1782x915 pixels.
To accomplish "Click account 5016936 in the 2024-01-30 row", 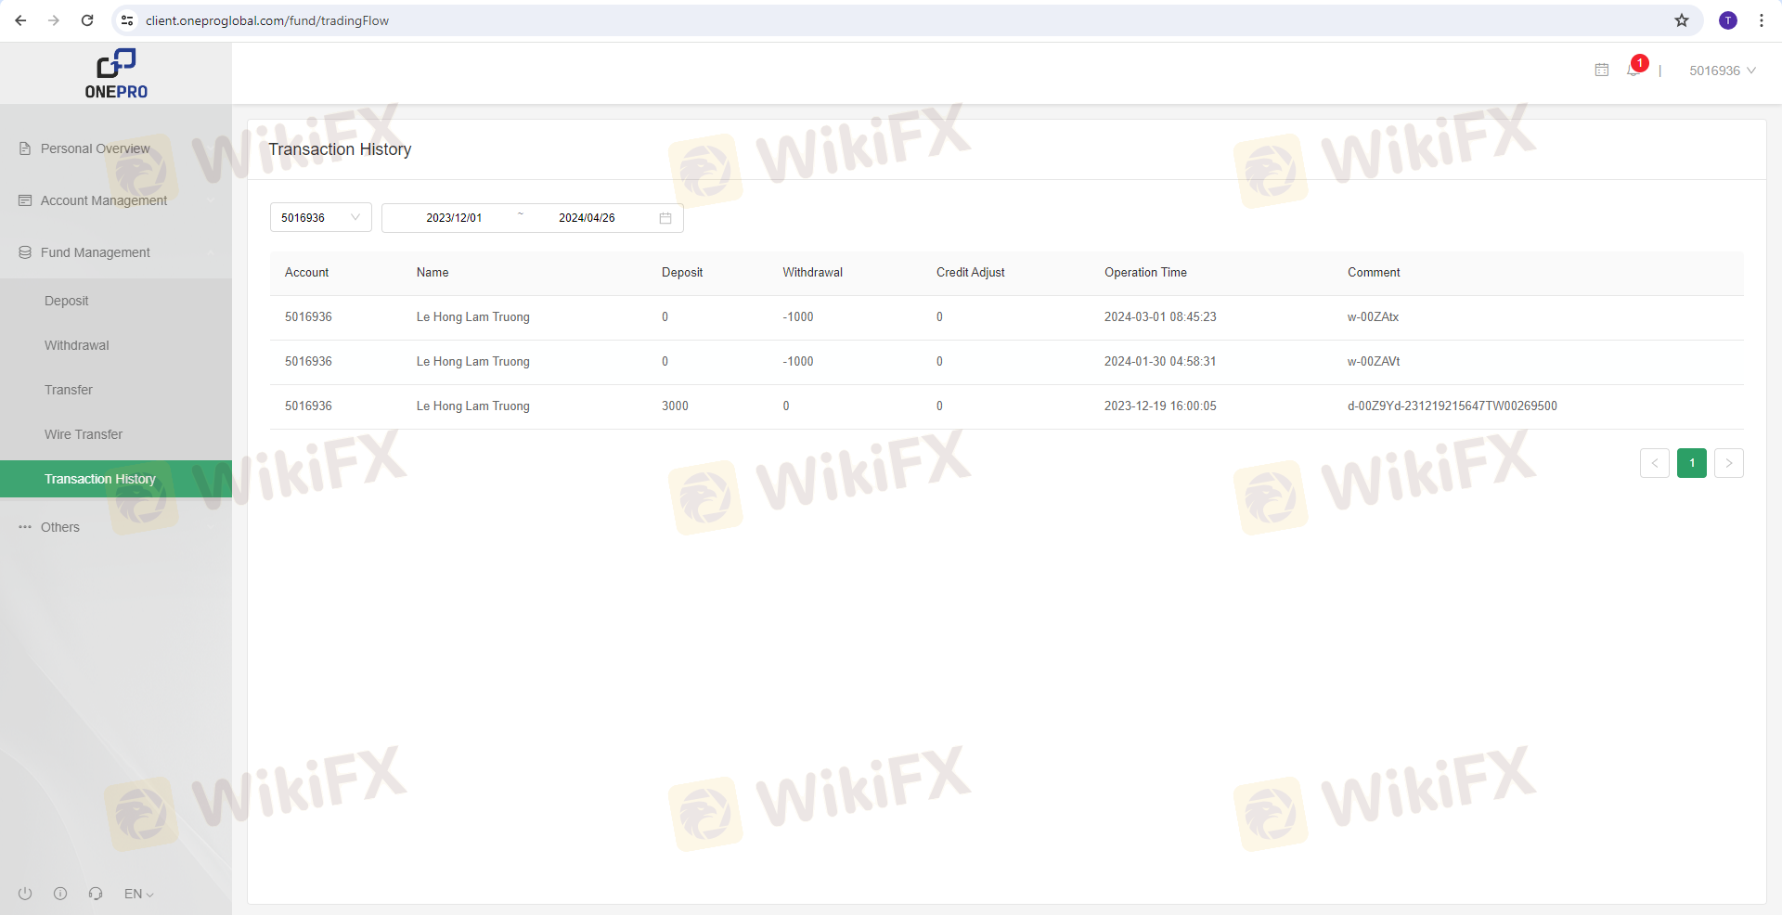I will (308, 362).
